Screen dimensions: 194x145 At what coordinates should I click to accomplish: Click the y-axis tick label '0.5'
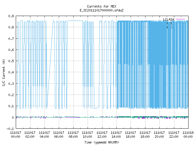(11, 61)
